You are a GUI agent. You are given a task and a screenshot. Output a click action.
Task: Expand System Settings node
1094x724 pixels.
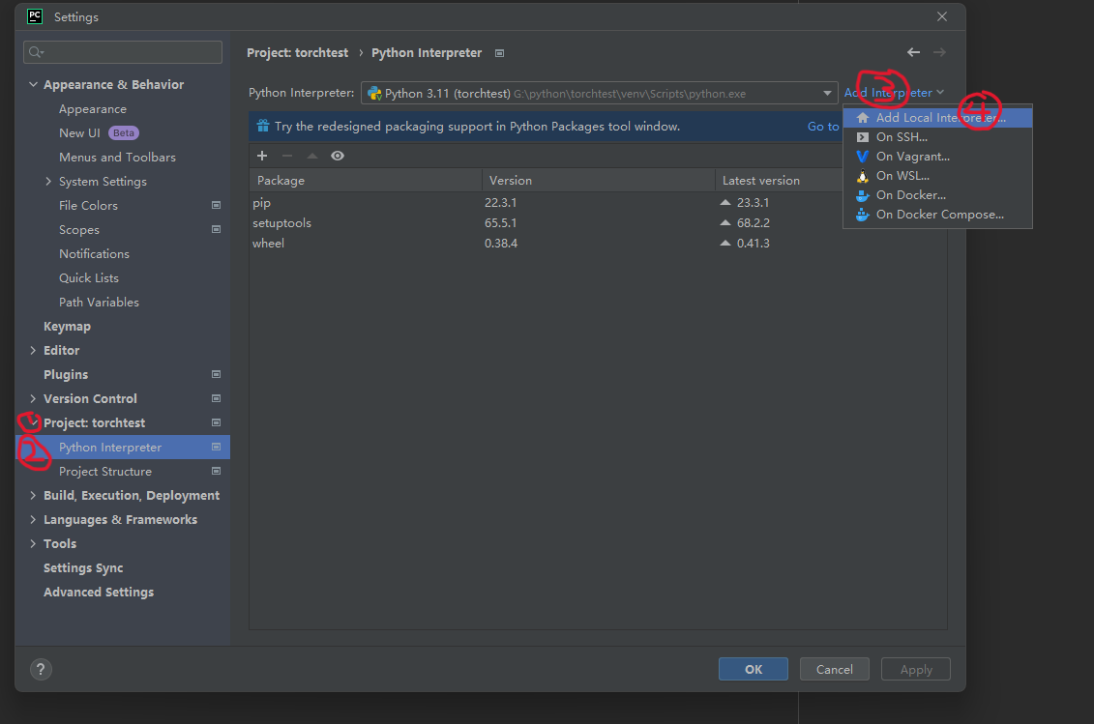[48, 182]
